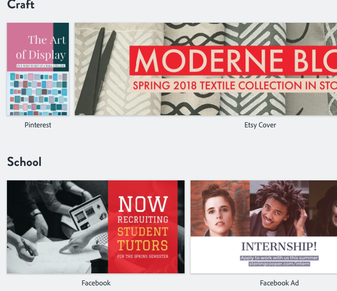Click the yellow 'STUDENT TUTORS' text
The width and height of the screenshot is (337, 291).
pyautogui.click(x=142, y=238)
